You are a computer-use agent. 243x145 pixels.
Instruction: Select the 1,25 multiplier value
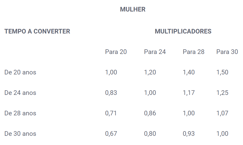[x=222, y=93]
